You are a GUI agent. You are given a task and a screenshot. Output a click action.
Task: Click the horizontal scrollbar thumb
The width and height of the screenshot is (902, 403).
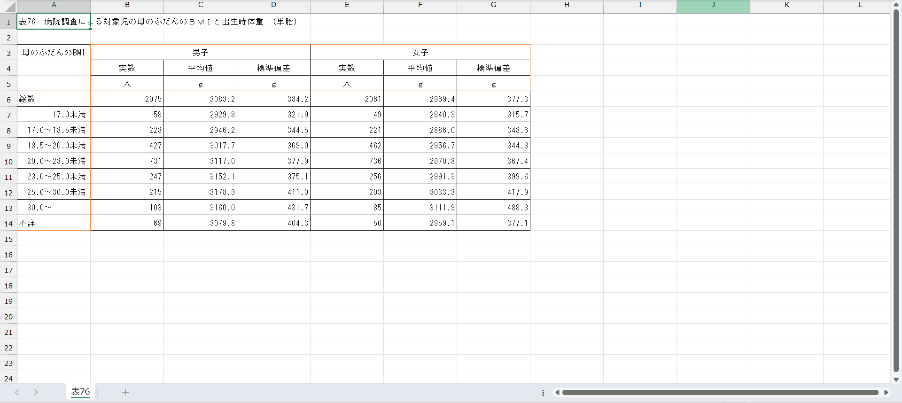click(720, 392)
